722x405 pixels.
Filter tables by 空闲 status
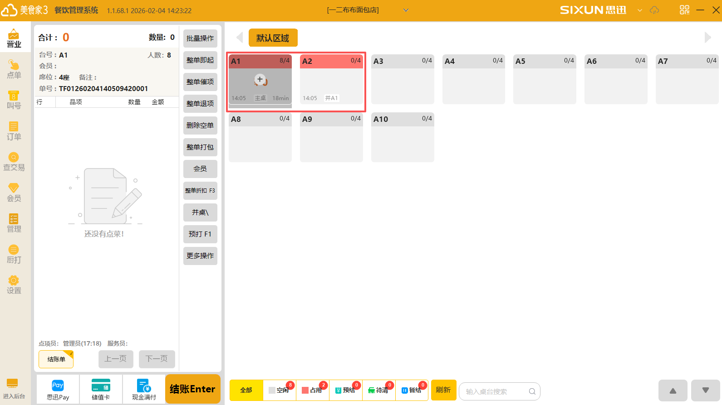(x=280, y=390)
